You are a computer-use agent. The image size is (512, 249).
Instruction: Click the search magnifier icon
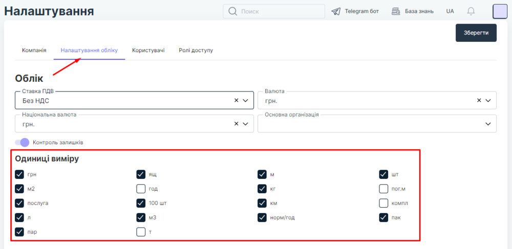(x=232, y=11)
